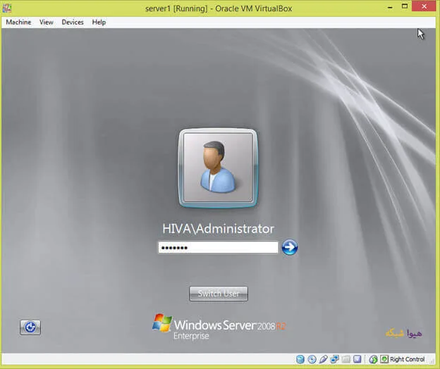
Task: Click the Right Control host key label
Action: (x=407, y=359)
